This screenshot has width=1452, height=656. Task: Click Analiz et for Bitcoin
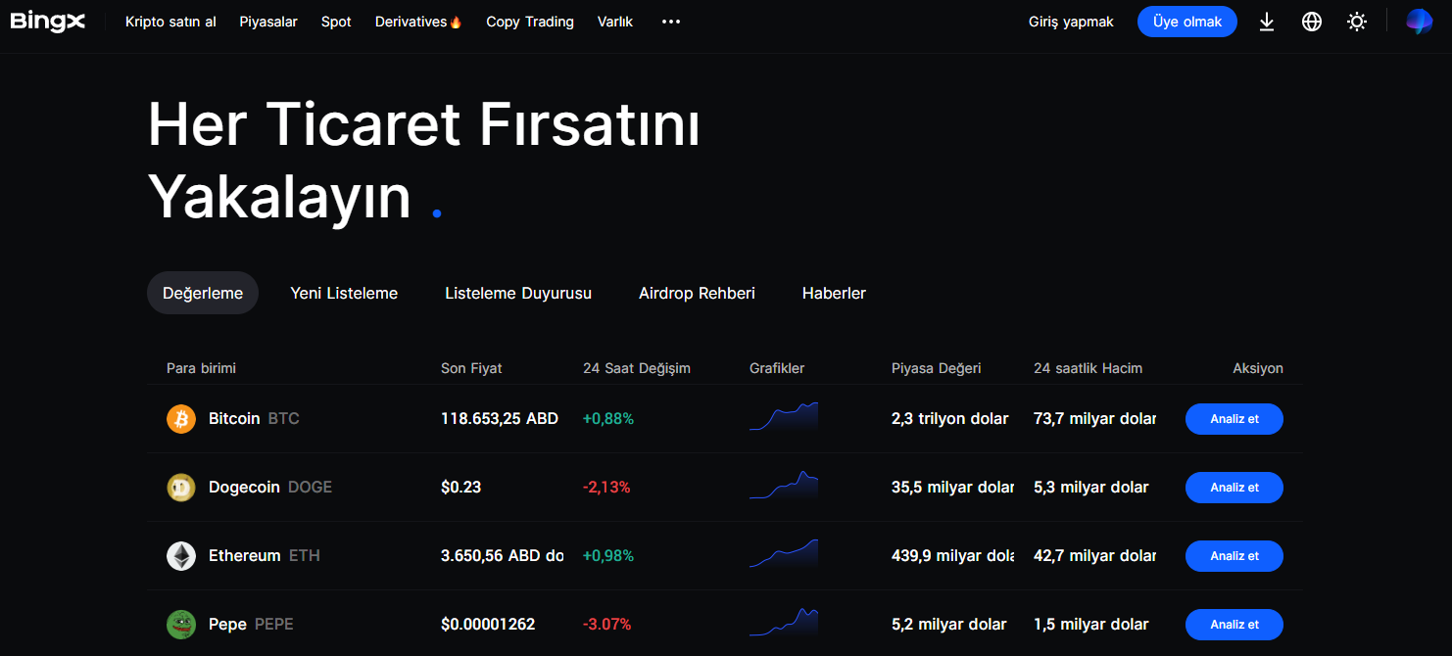1234,419
